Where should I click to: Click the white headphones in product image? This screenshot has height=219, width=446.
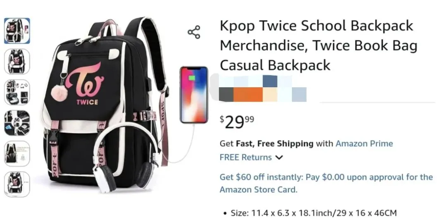pyautogui.click(x=125, y=156)
